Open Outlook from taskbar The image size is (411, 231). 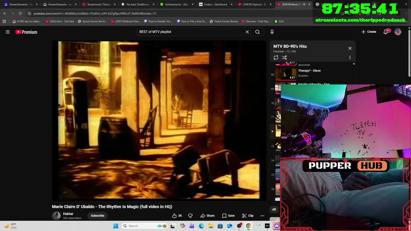coord(230,226)
